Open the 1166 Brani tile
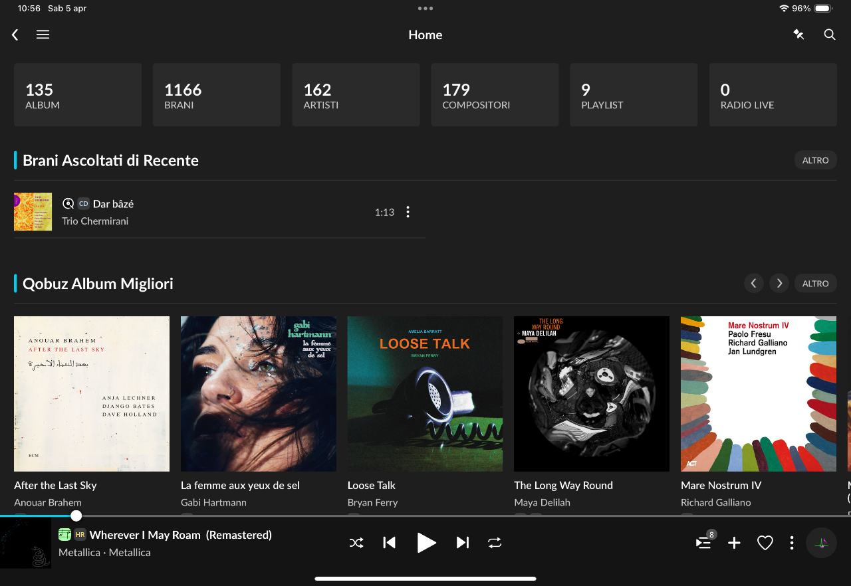Viewport: 851px width, 586px height. (x=217, y=95)
